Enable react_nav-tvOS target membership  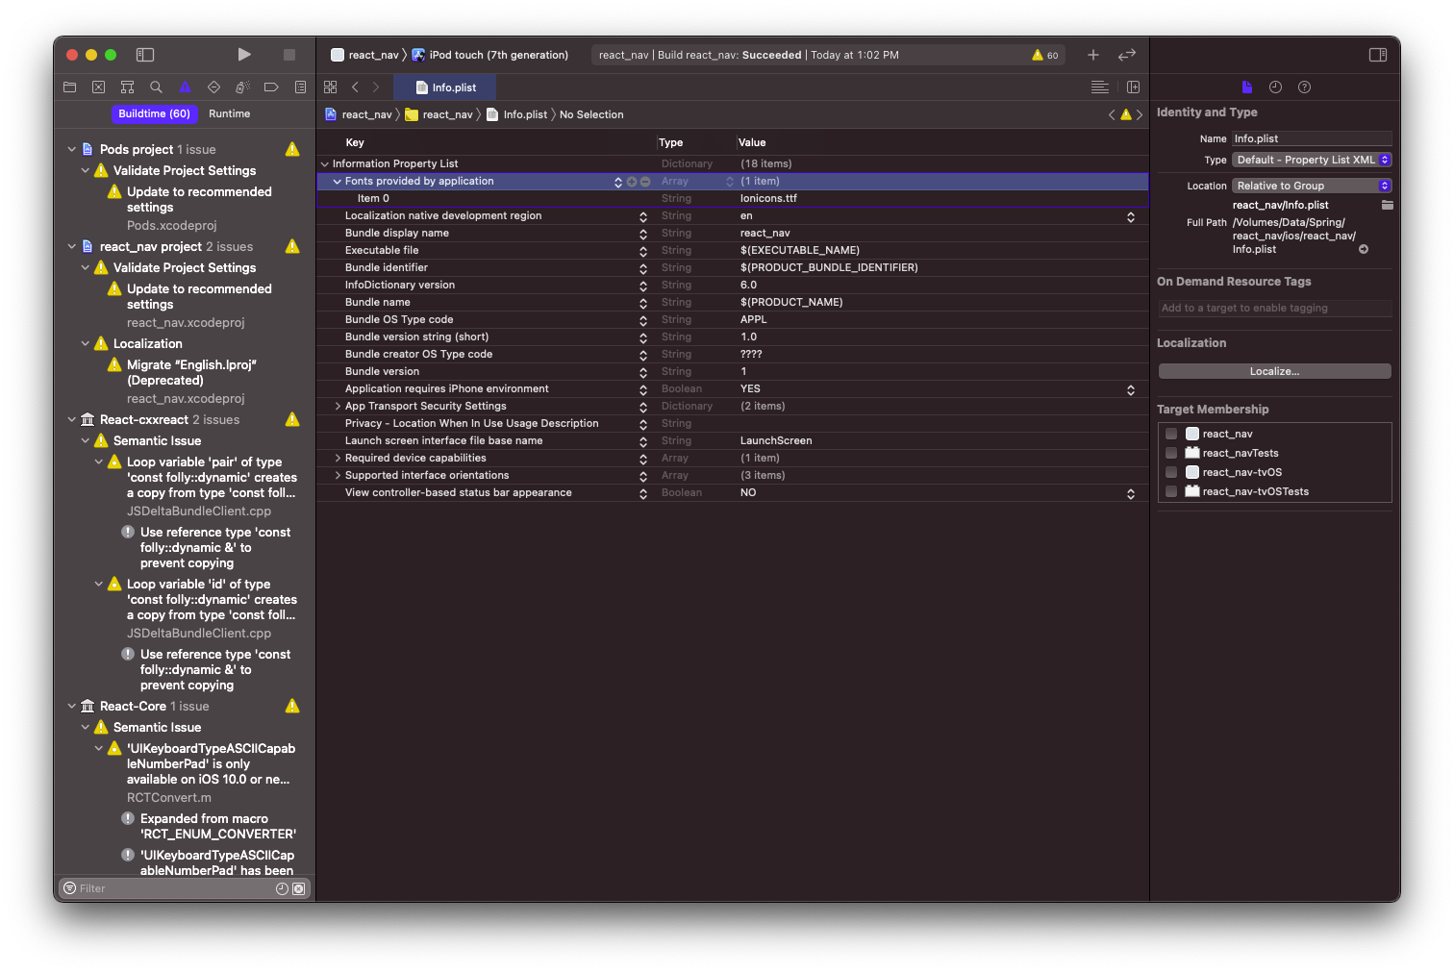point(1171,472)
